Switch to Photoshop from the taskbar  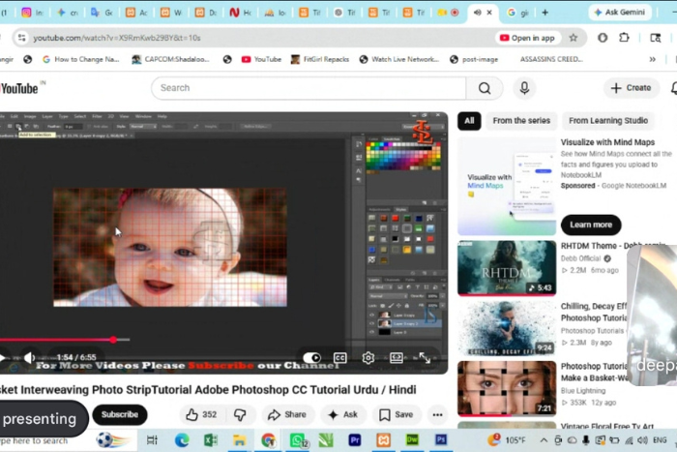441,440
